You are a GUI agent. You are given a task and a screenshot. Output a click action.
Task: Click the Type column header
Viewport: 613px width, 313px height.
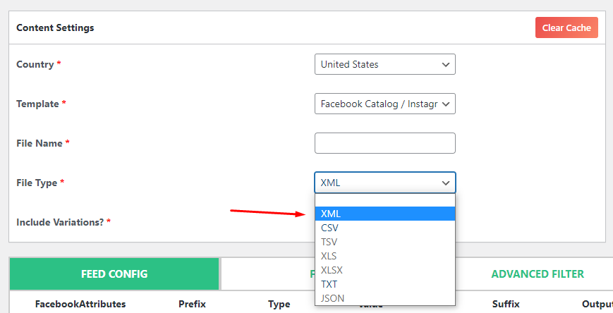[279, 305]
